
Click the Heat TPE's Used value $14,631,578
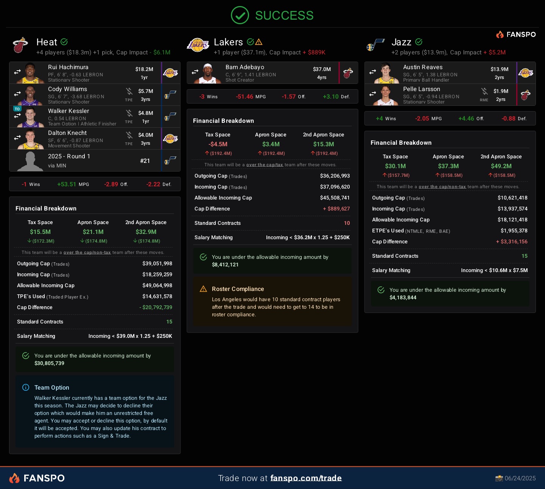point(157,296)
